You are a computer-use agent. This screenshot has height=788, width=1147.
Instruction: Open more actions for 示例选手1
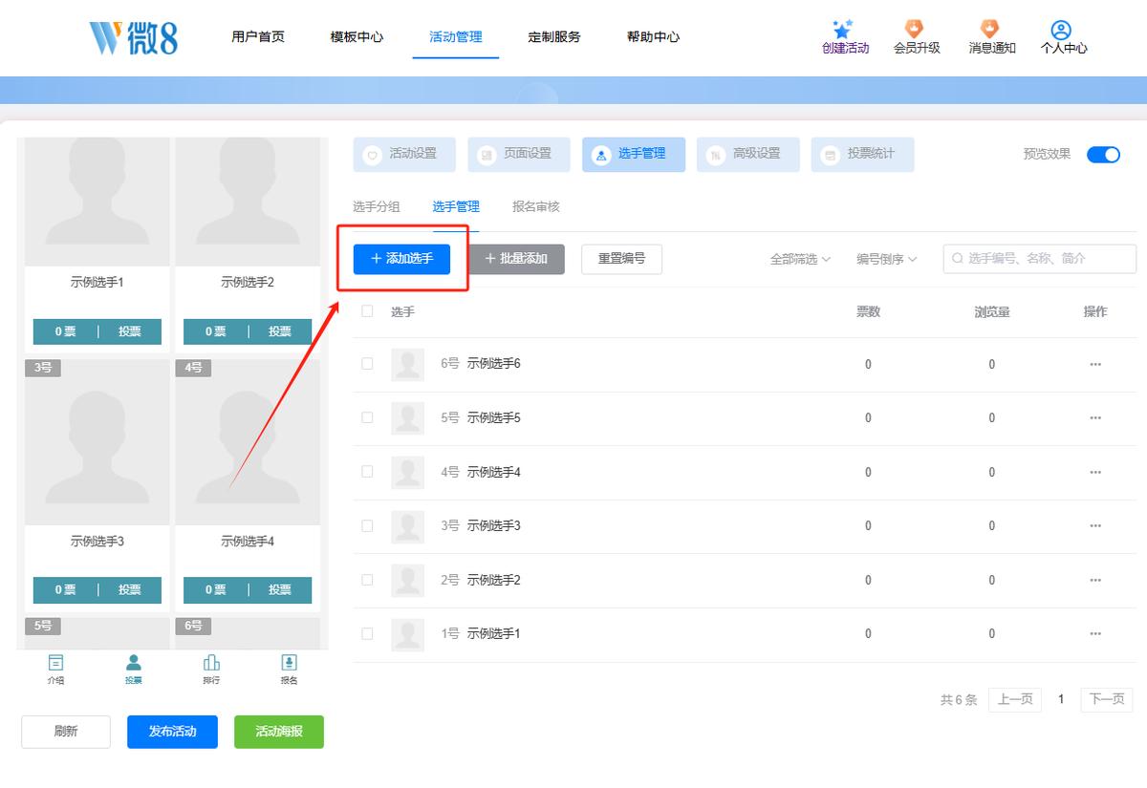[x=1095, y=633]
